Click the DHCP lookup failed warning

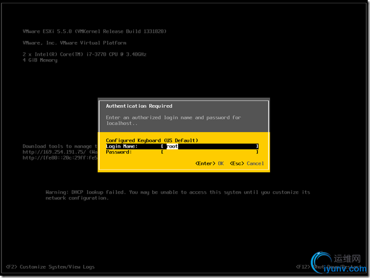point(178,195)
